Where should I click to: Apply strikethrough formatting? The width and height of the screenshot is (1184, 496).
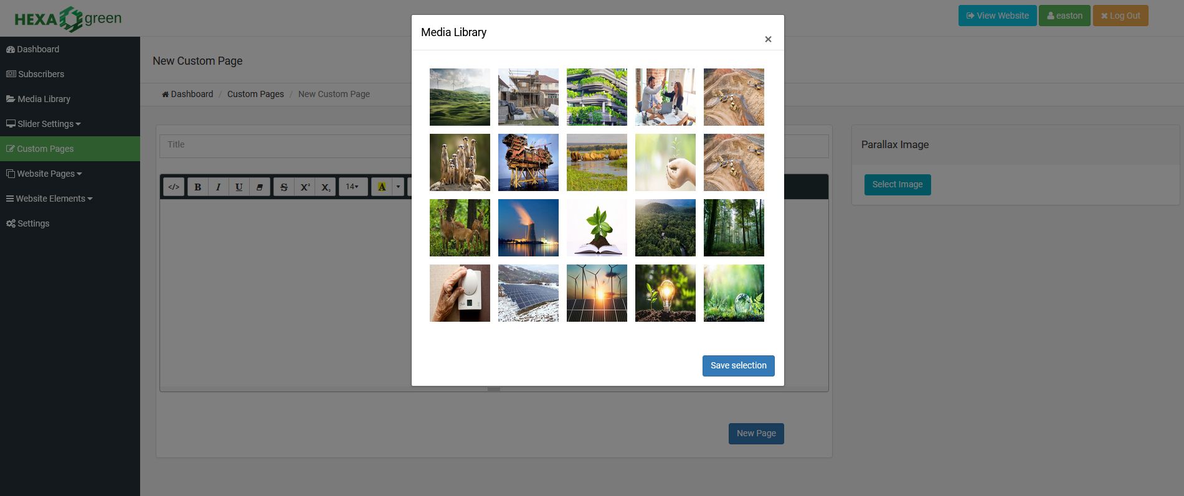point(284,187)
